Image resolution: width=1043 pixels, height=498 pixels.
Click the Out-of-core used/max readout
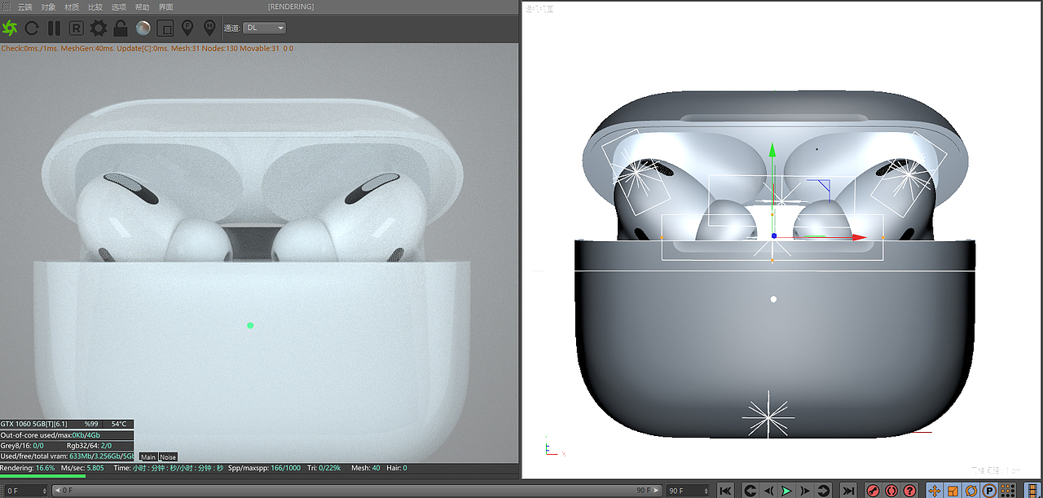pyautogui.click(x=50, y=435)
